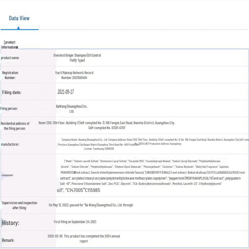The image size is (249, 249).
Task: Click the 2024 annual report remark text
Action: click(84, 238)
